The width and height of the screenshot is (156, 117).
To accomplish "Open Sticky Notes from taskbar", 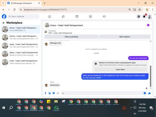I will coord(48,101).
